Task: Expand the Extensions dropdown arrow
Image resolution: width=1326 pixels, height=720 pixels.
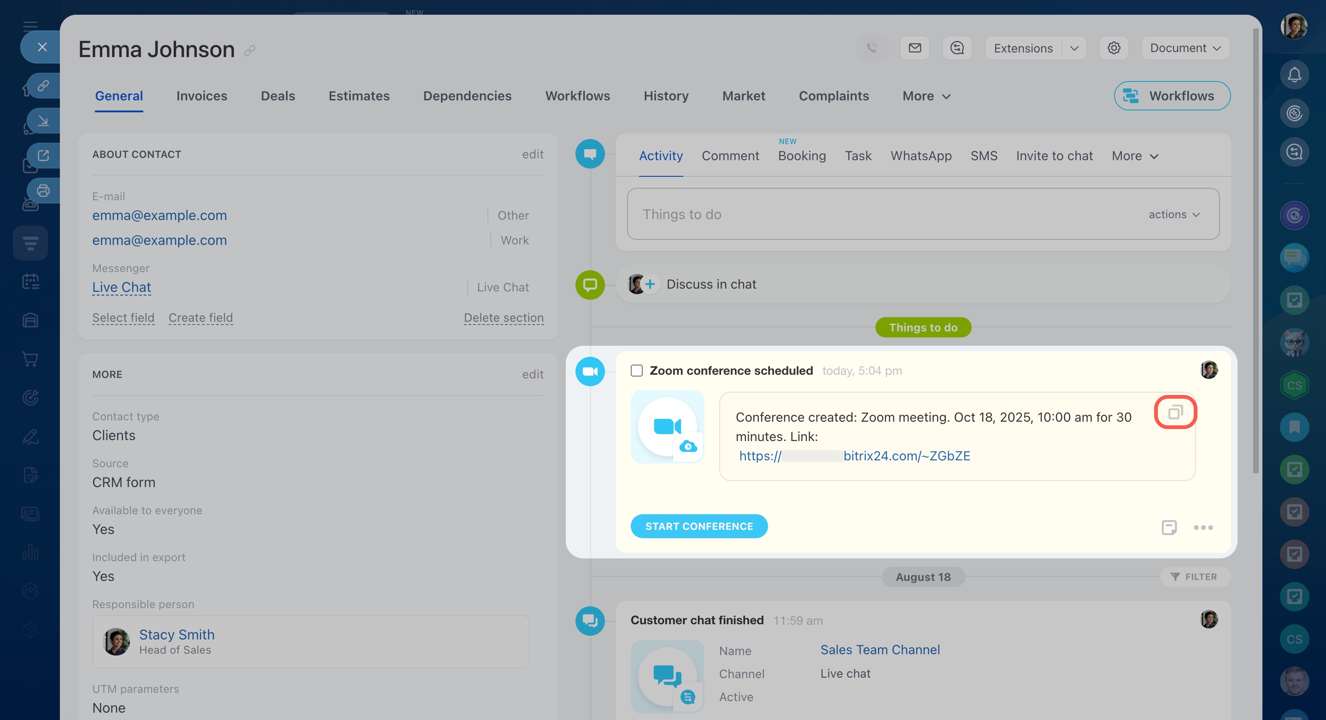Action: pos(1074,48)
